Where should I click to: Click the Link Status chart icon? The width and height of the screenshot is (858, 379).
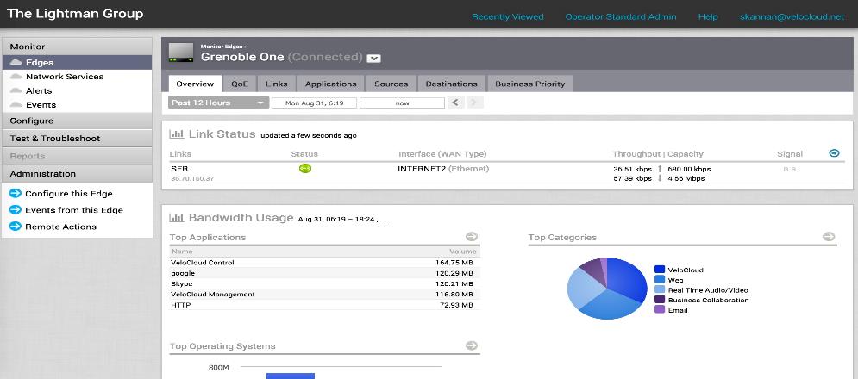click(176, 134)
